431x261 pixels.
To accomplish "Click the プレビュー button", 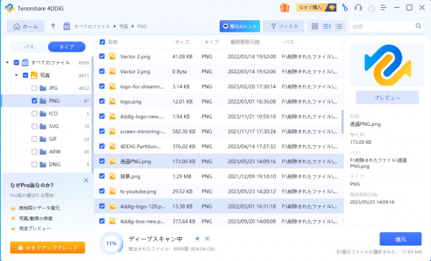I will click(387, 98).
